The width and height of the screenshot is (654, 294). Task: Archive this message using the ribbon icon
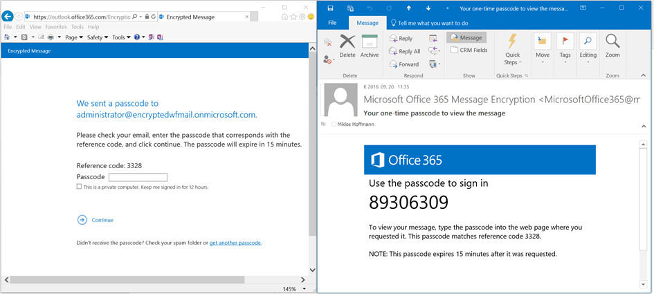tap(370, 47)
